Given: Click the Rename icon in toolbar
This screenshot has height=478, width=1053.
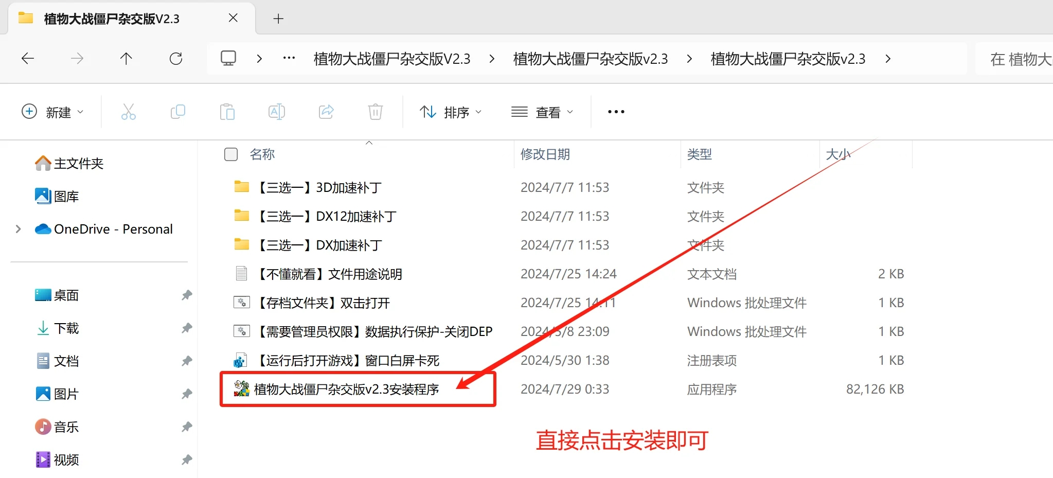Looking at the screenshot, I should pyautogui.click(x=277, y=112).
